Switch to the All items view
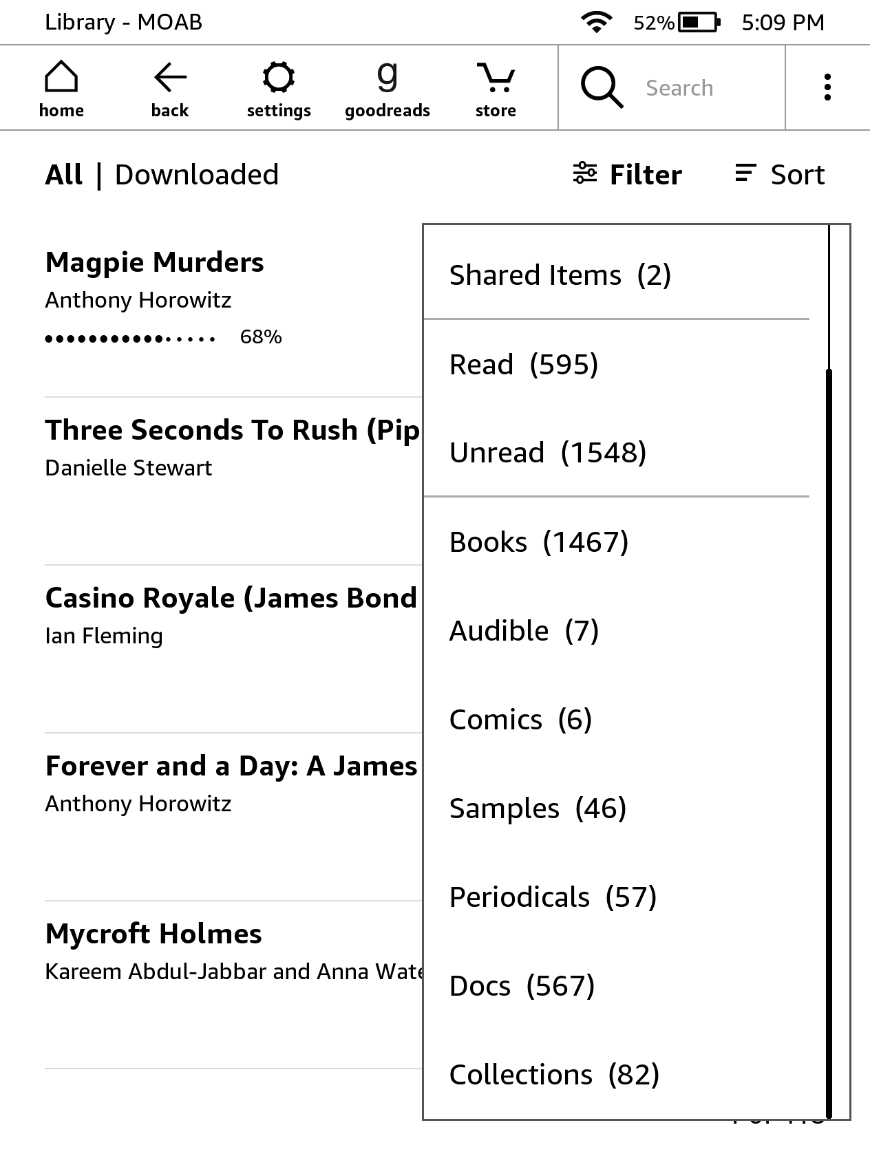 coord(64,175)
